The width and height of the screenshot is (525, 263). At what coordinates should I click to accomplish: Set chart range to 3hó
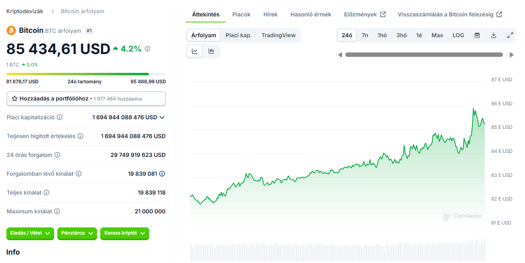coord(401,35)
